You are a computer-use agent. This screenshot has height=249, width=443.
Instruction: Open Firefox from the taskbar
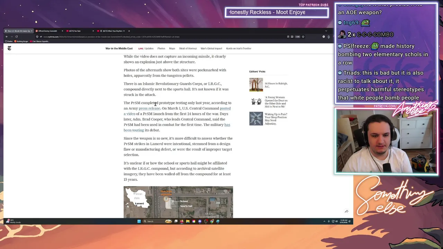pyautogui.click(x=182, y=221)
